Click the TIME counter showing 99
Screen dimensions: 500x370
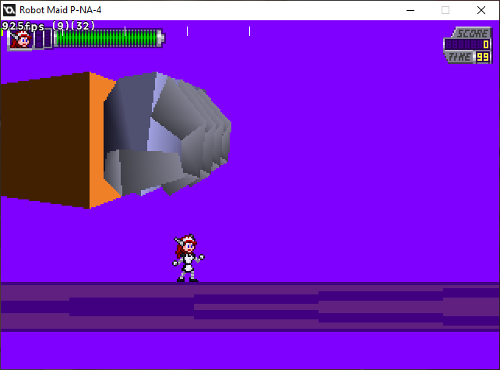[x=482, y=57]
